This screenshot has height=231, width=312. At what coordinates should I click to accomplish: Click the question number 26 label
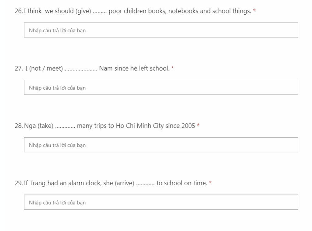19,11
